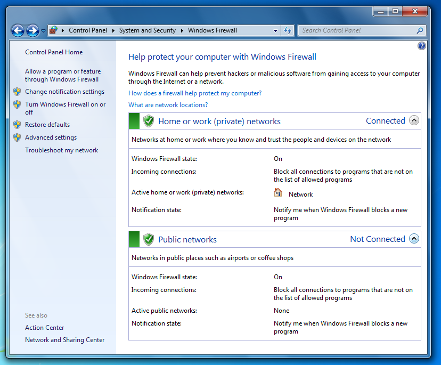Click Not Connected status of public networks
441x365 pixels.
click(x=378, y=239)
